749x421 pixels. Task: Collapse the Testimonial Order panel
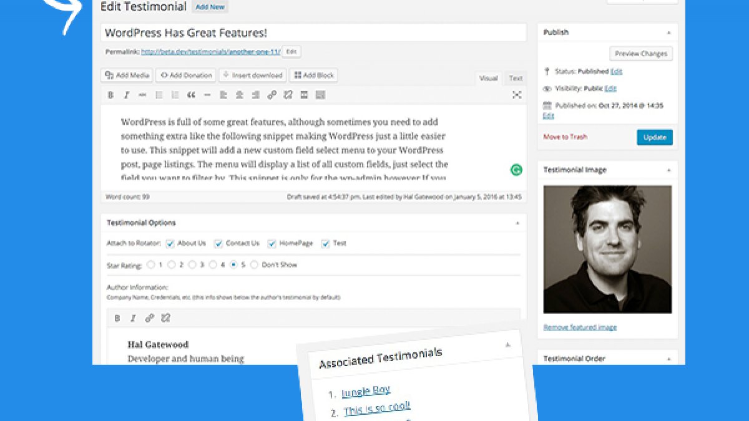pos(668,359)
